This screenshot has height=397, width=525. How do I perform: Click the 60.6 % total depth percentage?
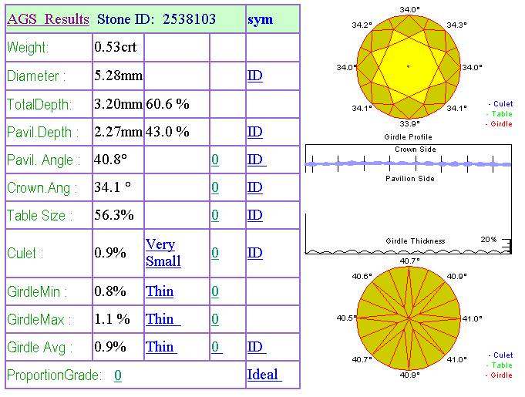[x=167, y=104]
